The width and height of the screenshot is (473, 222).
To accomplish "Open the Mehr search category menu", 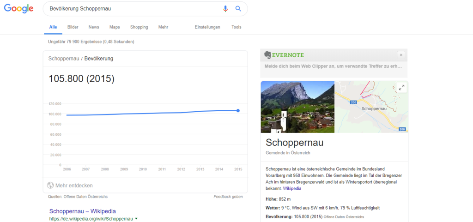I will [163, 27].
